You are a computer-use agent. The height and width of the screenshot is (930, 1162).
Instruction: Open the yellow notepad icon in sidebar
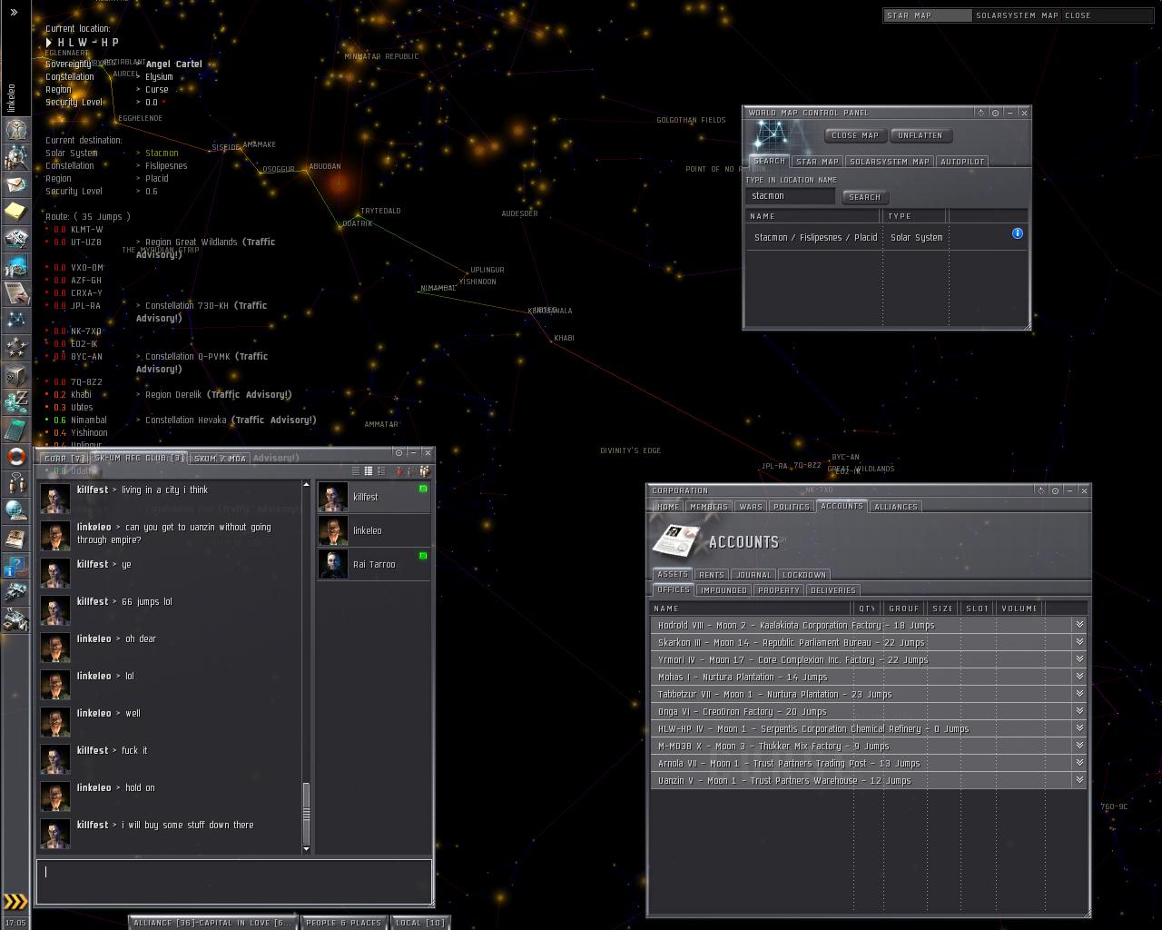coord(15,212)
